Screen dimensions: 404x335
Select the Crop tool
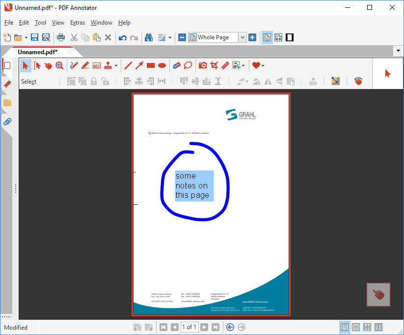214,65
